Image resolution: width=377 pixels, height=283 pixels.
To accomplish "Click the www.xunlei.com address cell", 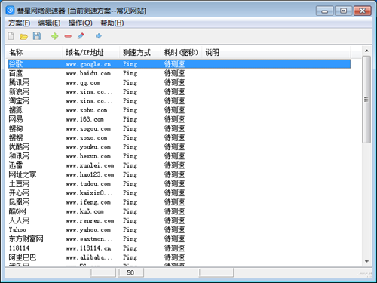I will click(x=90, y=165).
